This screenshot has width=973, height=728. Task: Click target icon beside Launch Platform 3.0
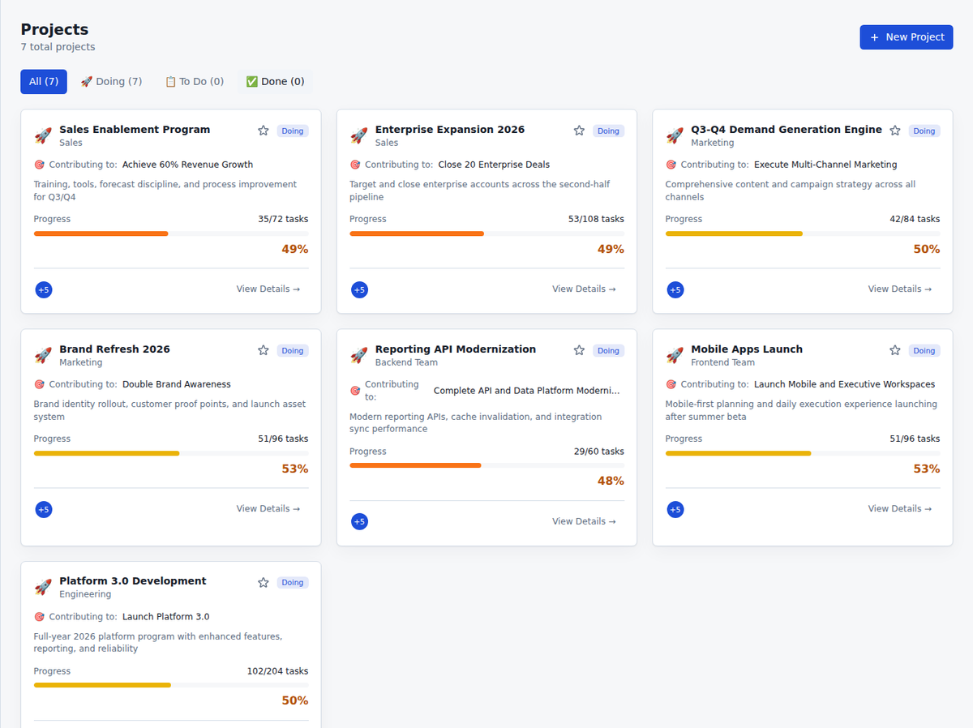click(39, 617)
